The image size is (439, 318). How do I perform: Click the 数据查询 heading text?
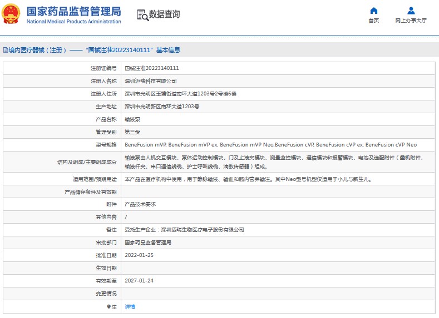point(164,14)
